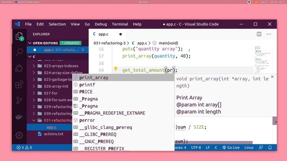Expand the 028-for-sum folder

tap(34, 100)
